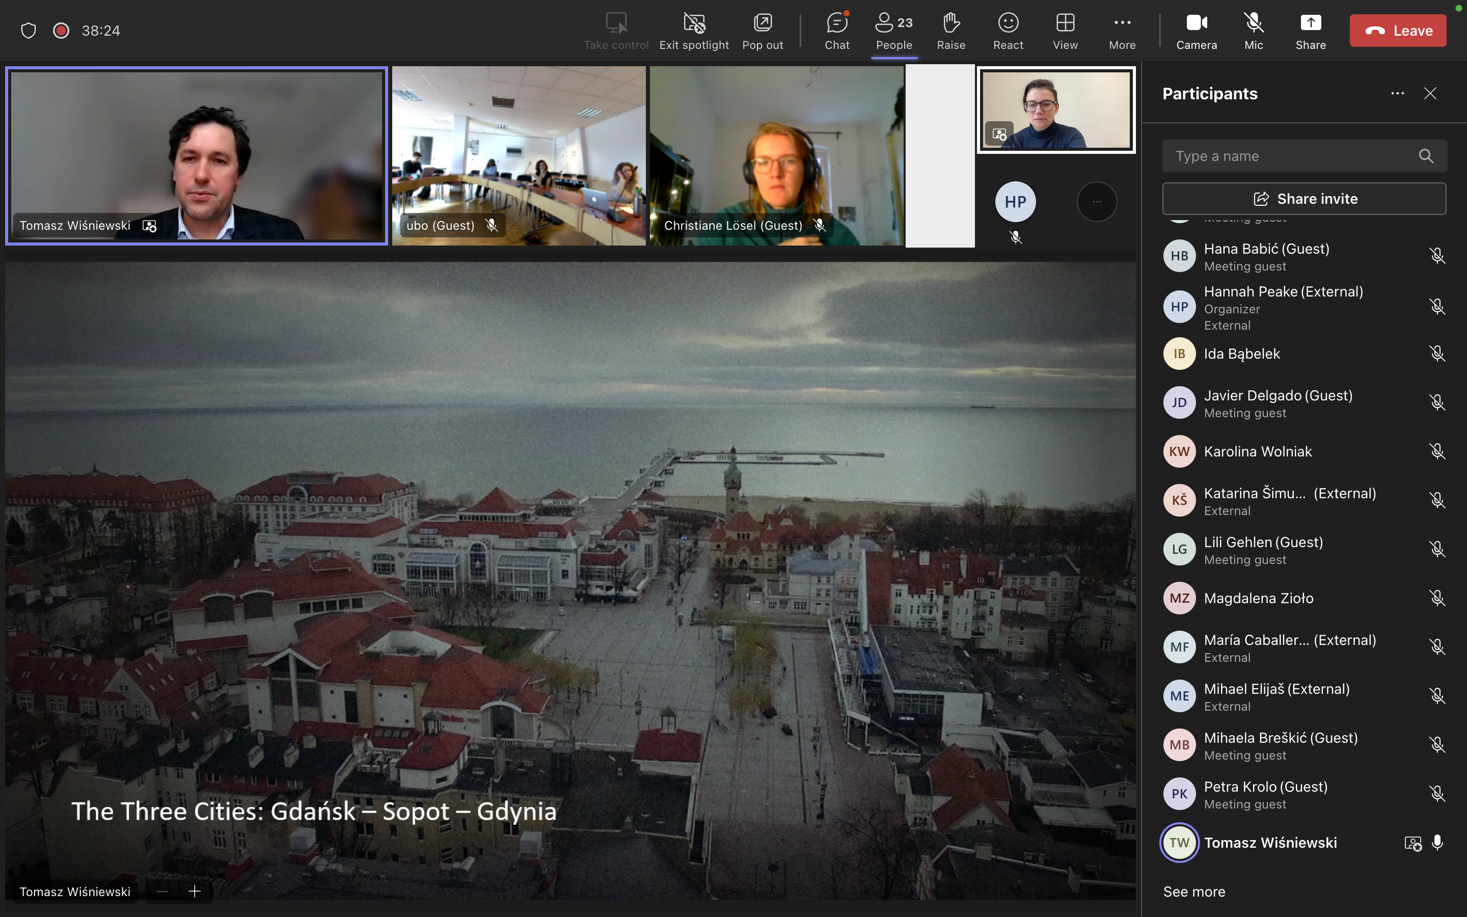The image size is (1467, 917).
Task: Click See more participants link
Action: [1193, 892]
